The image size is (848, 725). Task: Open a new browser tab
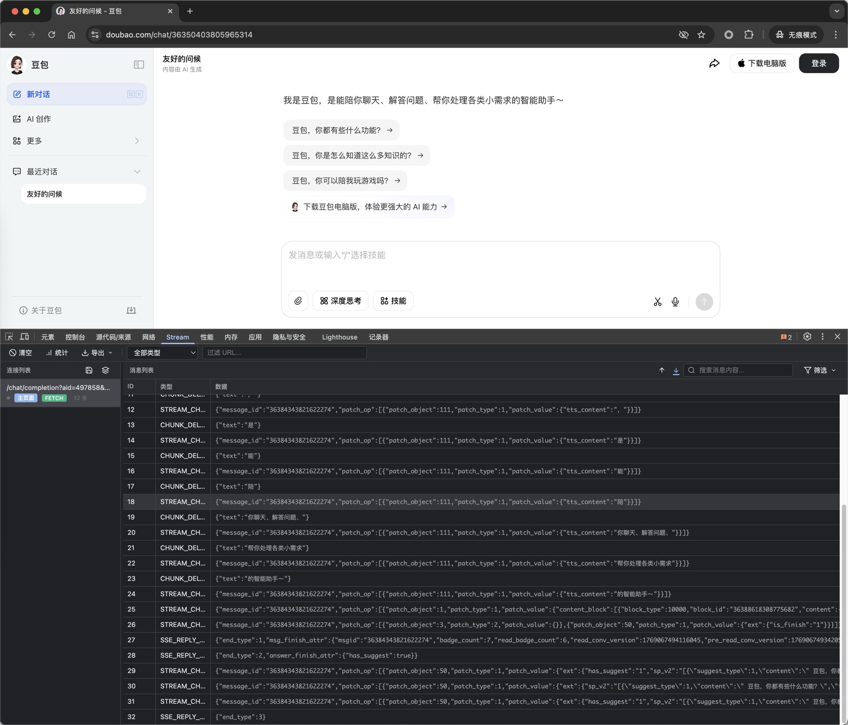[190, 11]
